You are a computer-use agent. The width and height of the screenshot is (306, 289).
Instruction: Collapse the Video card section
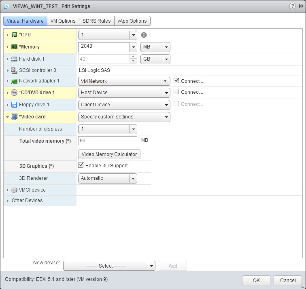point(7,117)
